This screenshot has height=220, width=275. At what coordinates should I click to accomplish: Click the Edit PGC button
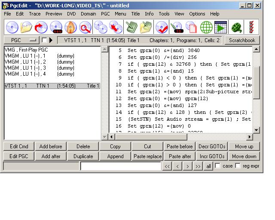click(19, 156)
